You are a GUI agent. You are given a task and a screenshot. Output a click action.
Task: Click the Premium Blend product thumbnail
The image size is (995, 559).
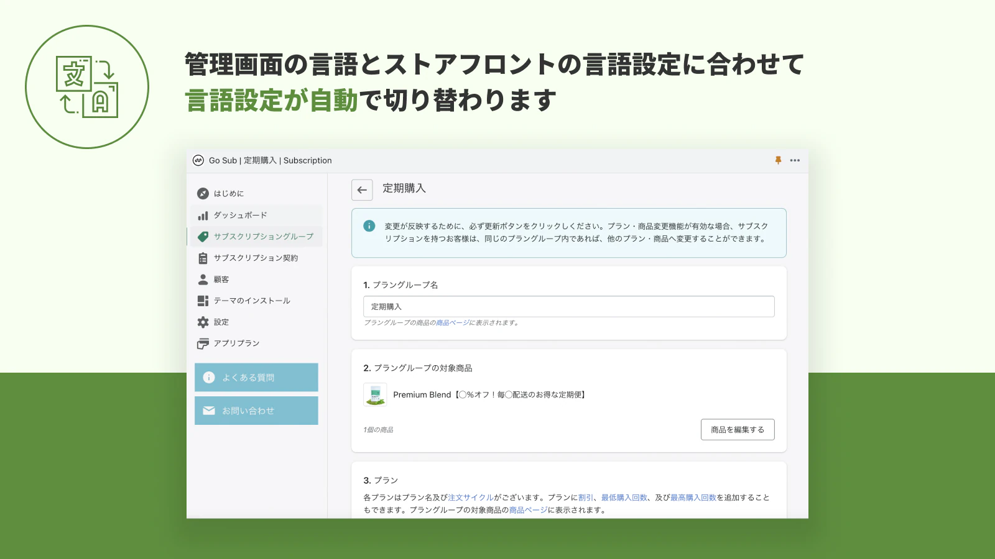375,395
